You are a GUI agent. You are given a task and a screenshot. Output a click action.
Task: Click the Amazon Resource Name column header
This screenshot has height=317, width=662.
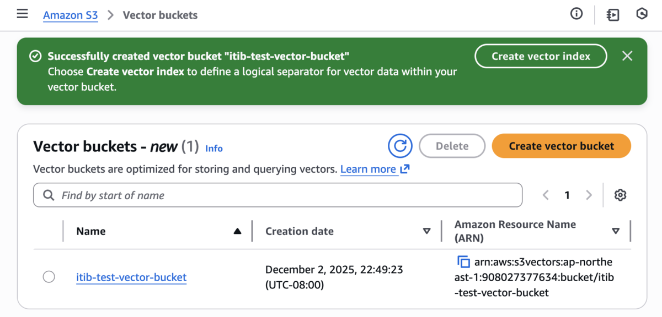515,231
